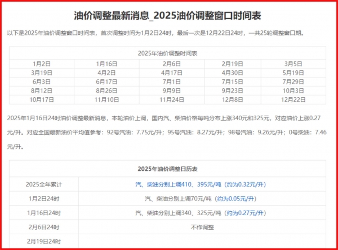The height and width of the screenshot is (250, 338).
Task: Click the 5月19日 date cell
Action: point(296,72)
